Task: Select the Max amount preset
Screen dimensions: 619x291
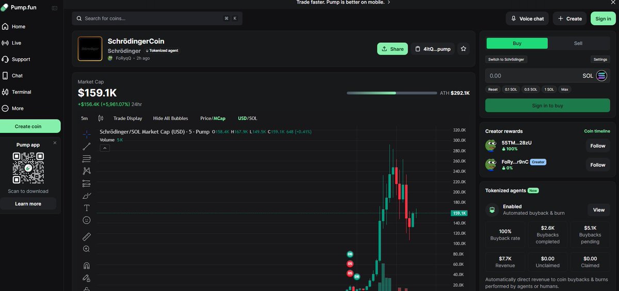Action: [x=565, y=90]
